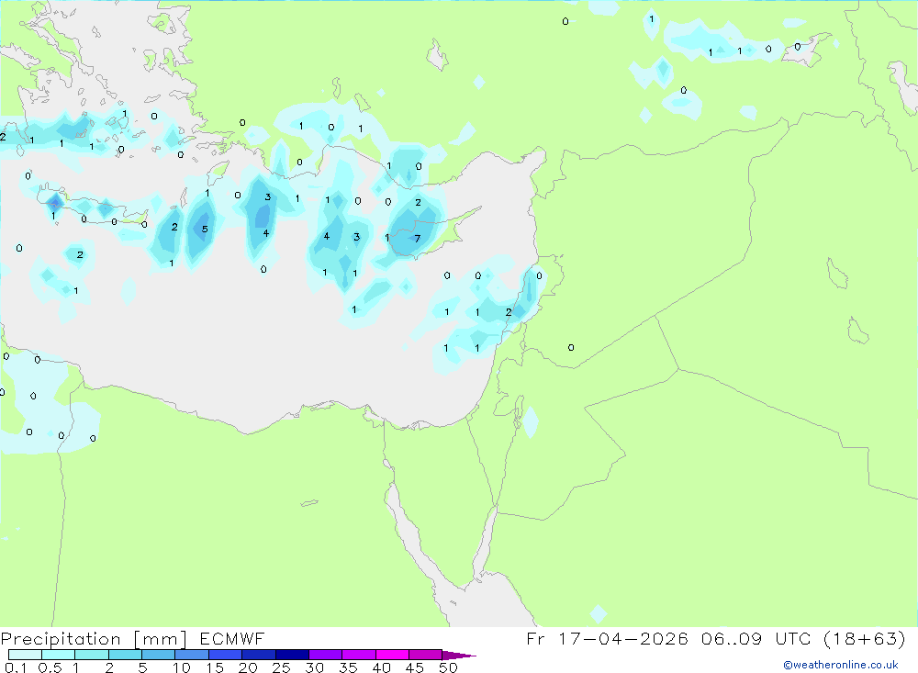This screenshot has height=673, width=918.
Task: Click the "Precipitation [mm]" title text
Action: (x=95, y=639)
